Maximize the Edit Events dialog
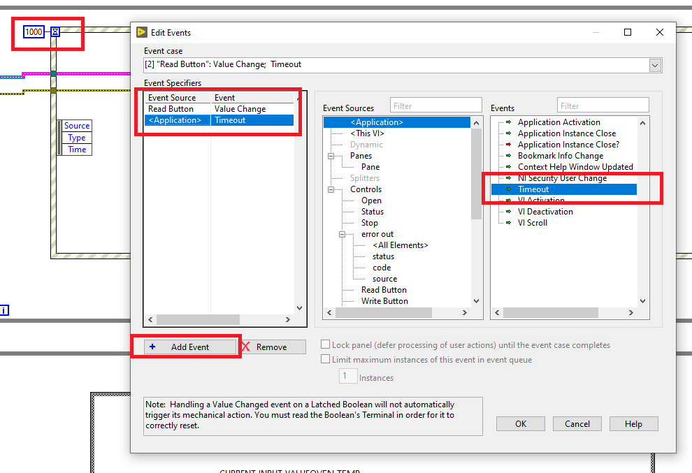Viewport: 692px width, 473px height. (628, 32)
